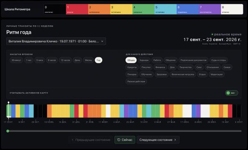
Task: Choose the 'Финансы' action chip
Action: 160,67
